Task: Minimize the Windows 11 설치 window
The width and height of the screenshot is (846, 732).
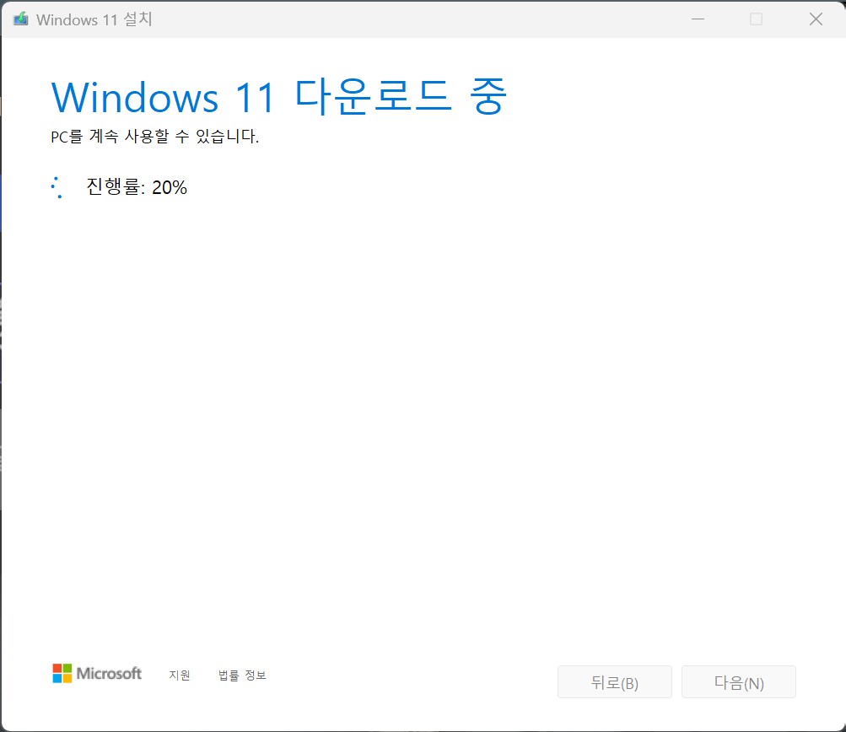Action: click(698, 19)
